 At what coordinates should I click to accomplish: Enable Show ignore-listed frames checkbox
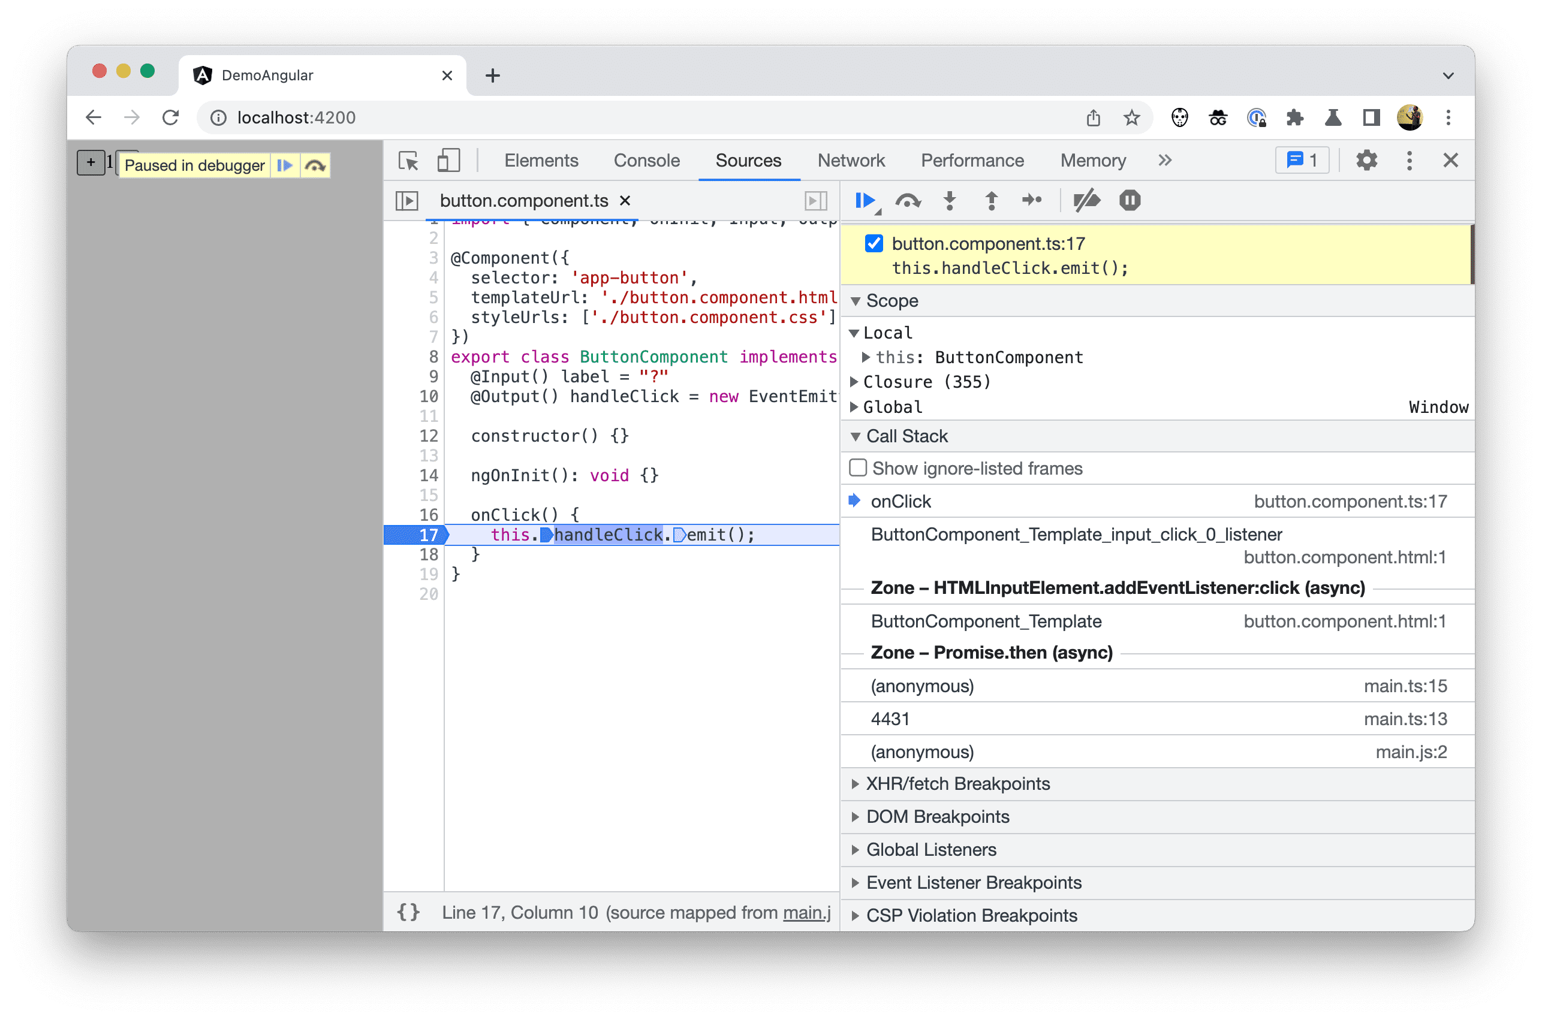(860, 468)
